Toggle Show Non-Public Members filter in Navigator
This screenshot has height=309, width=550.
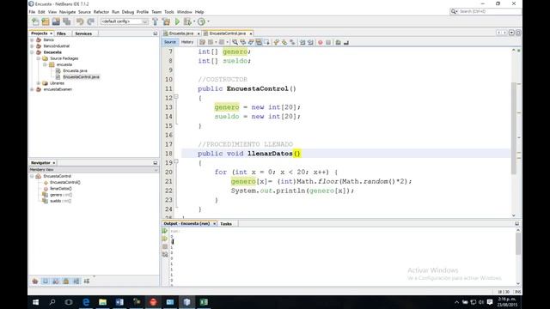coord(66,282)
